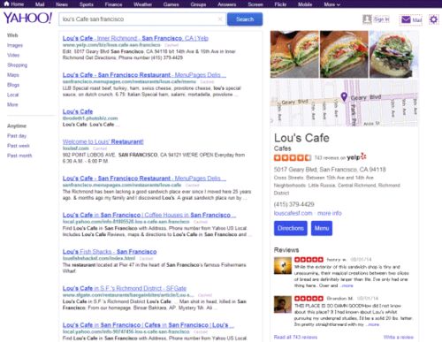Click Sign In text link
The height and width of the screenshot is (342, 442).
(381, 19)
